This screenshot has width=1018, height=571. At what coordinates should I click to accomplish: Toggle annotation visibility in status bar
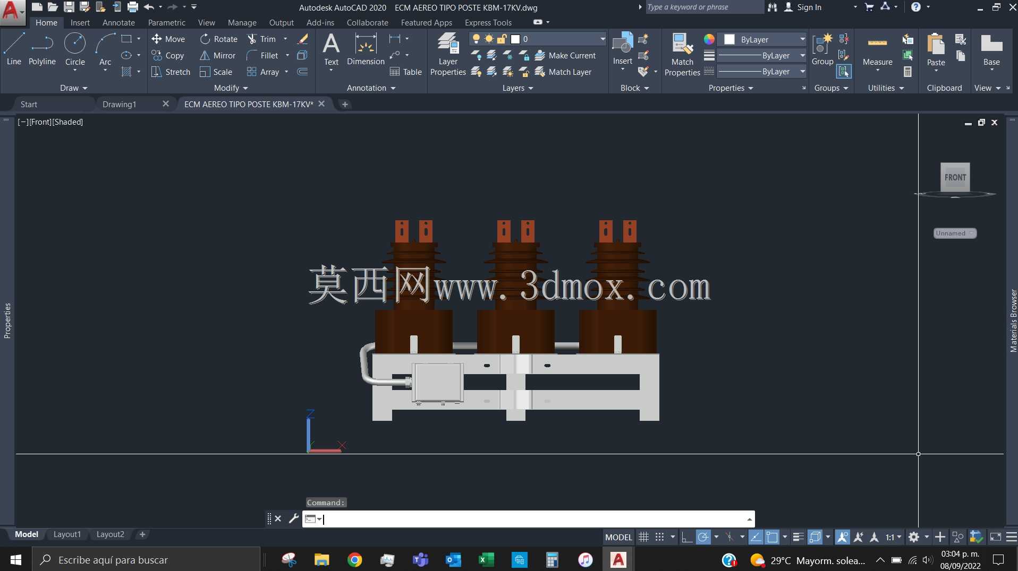pos(842,537)
